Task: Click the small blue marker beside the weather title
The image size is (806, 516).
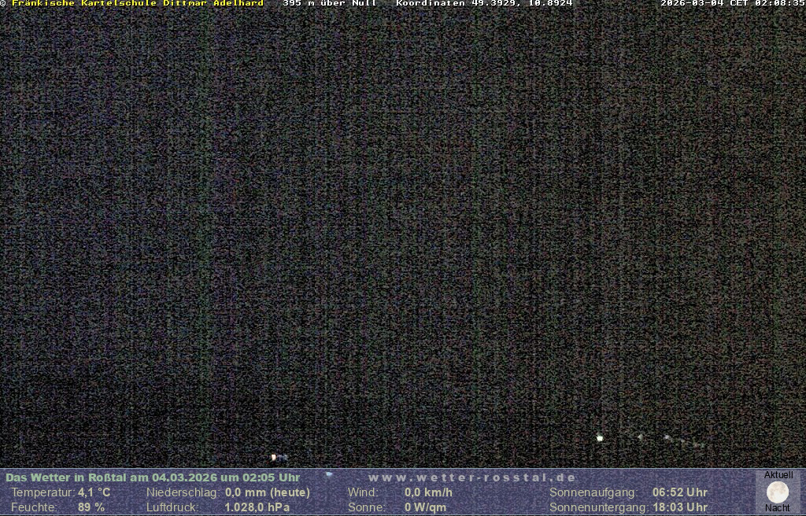Action: tap(329, 474)
